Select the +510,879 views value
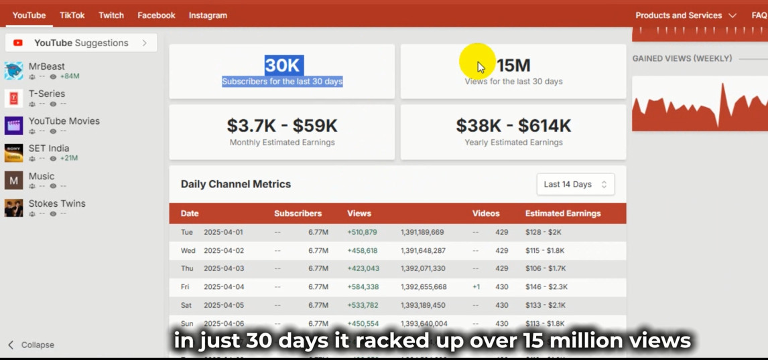This screenshot has width=768, height=360. coord(362,232)
